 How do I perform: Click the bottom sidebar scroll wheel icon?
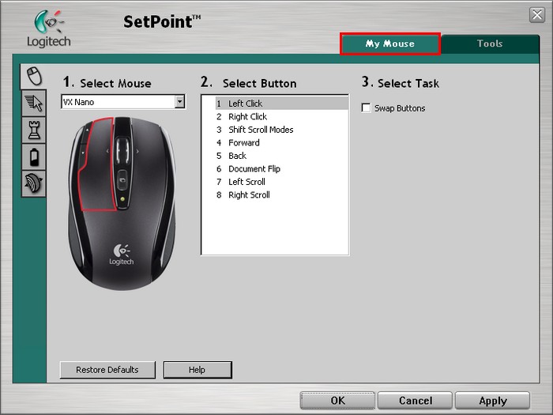[34, 183]
